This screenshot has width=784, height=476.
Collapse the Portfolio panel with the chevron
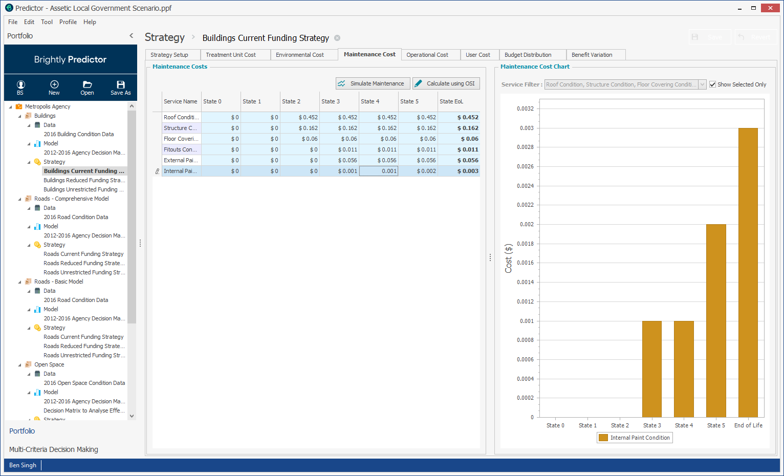click(x=132, y=35)
